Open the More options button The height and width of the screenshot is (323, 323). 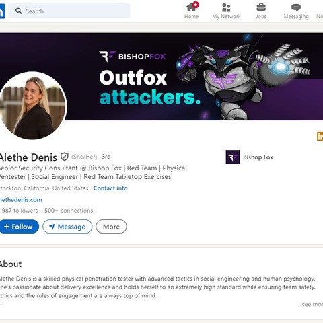tap(111, 227)
